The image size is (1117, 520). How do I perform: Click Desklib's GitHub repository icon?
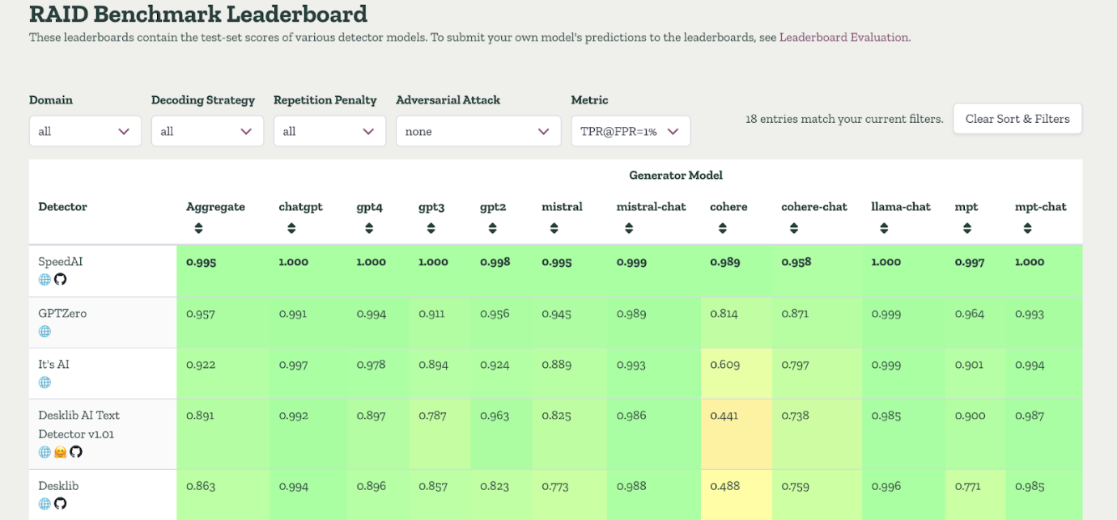[59, 503]
